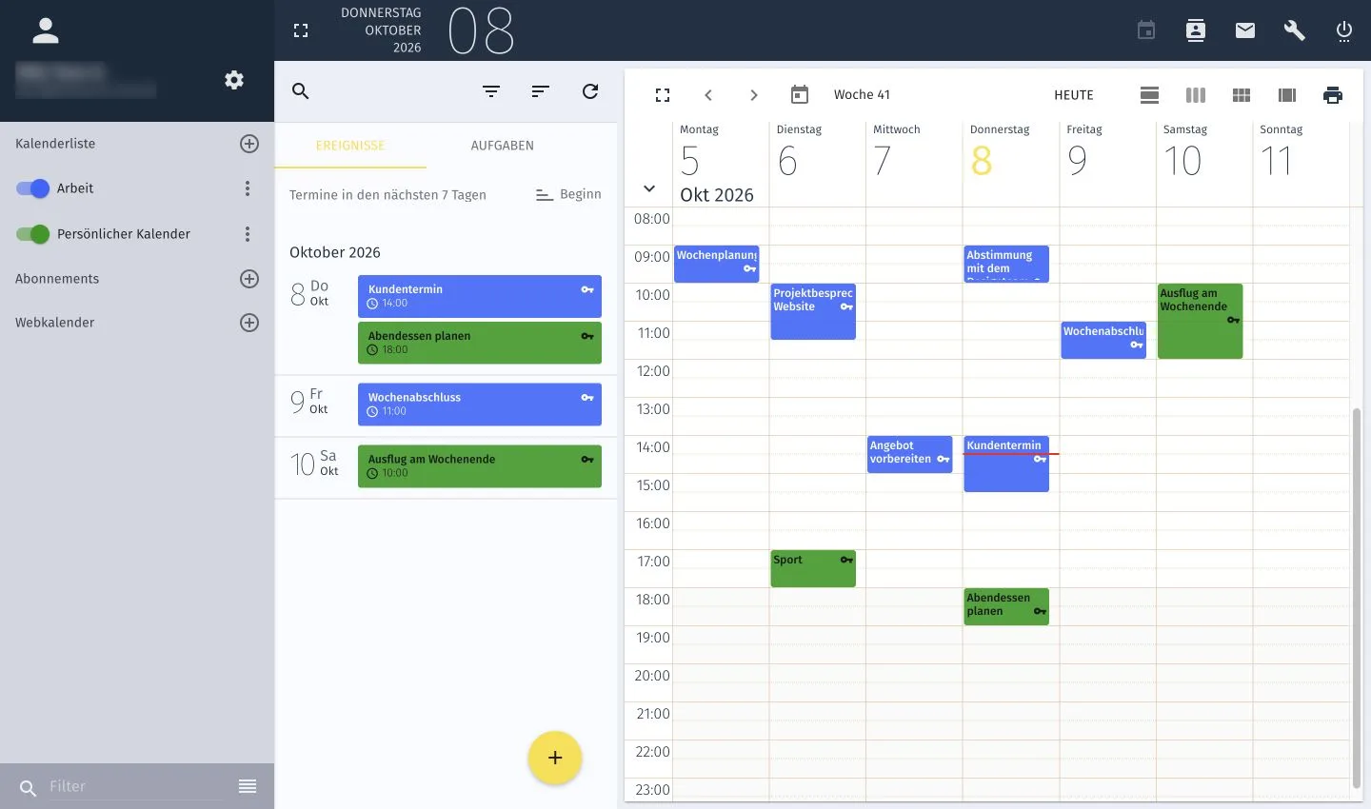The width and height of the screenshot is (1371, 809).
Task: Toggle the filter list options icon
Action: 248,786
